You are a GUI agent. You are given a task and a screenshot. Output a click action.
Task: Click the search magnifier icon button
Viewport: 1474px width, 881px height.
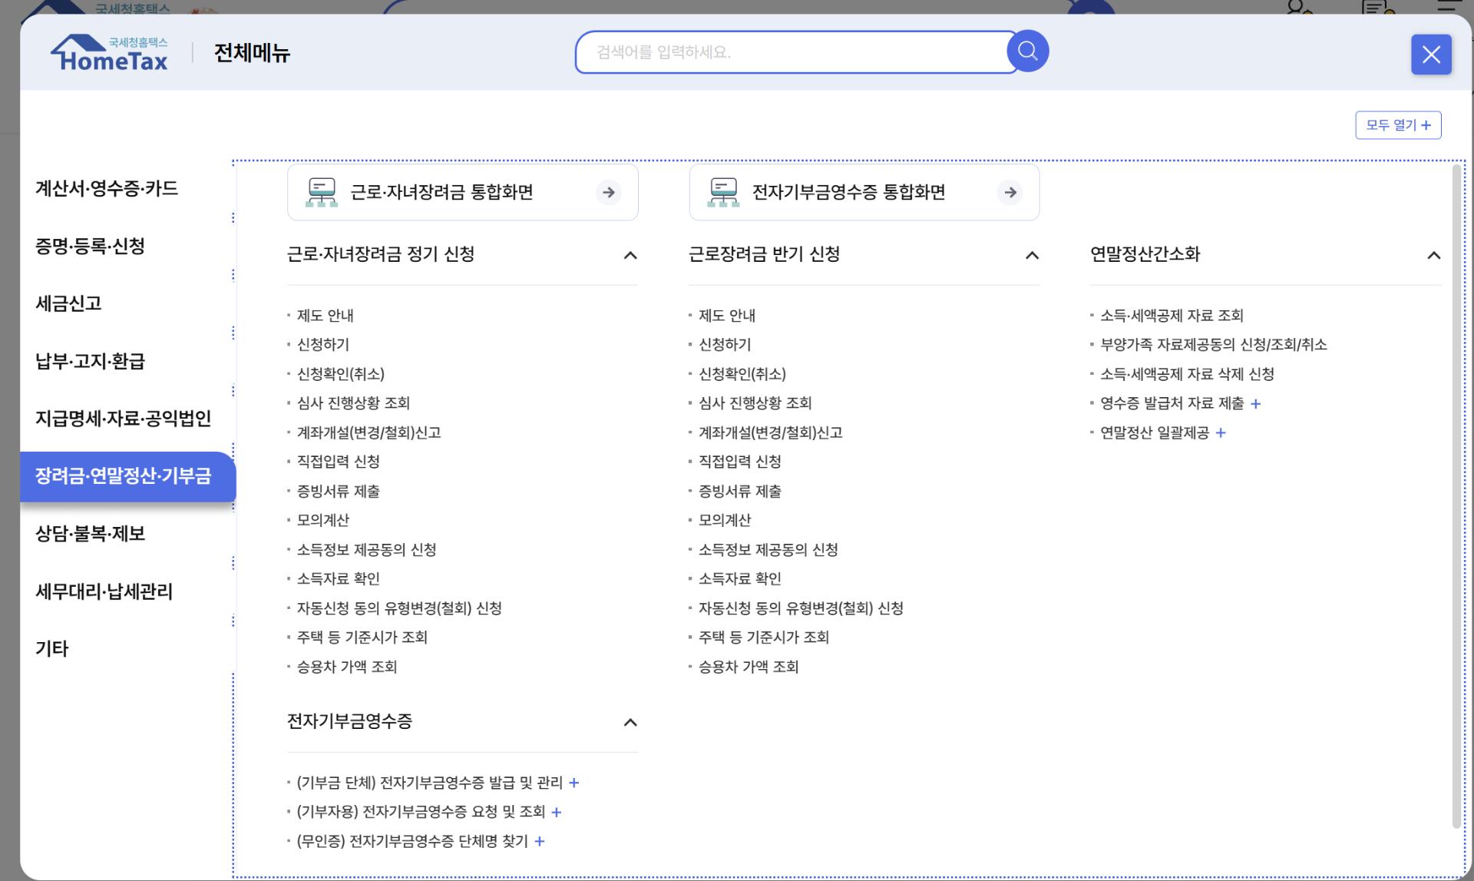coord(1027,51)
